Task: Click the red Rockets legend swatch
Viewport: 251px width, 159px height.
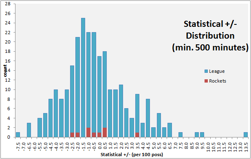Action: pos(206,81)
